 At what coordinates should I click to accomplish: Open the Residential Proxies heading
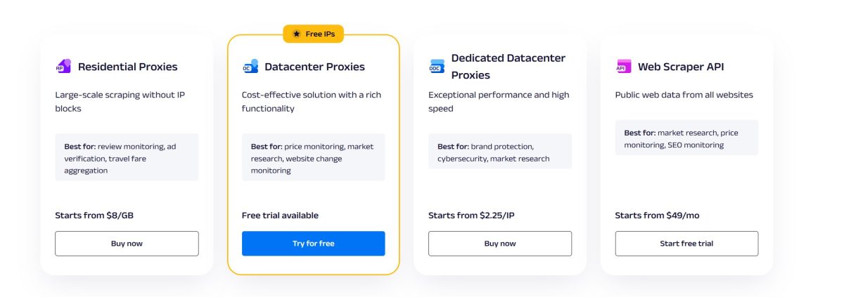point(127,67)
